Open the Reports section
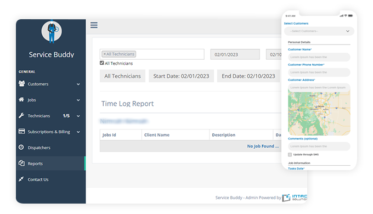This screenshot has height=214, width=373. point(50,164)
